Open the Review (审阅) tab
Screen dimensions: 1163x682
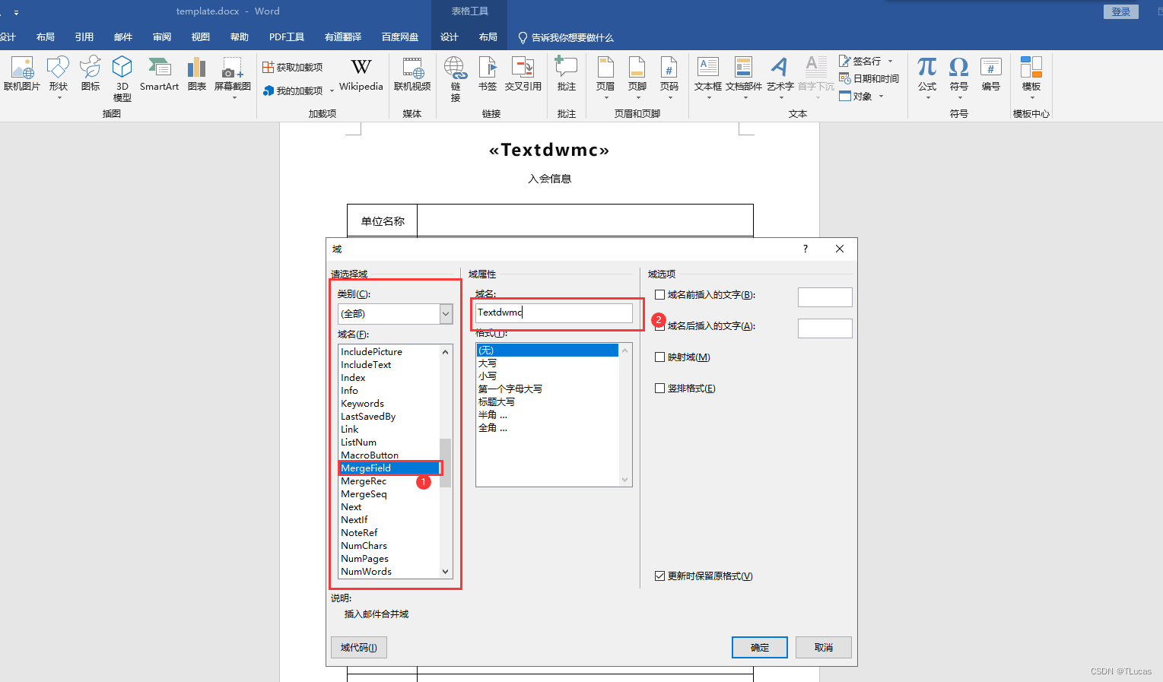click(162, 37)
